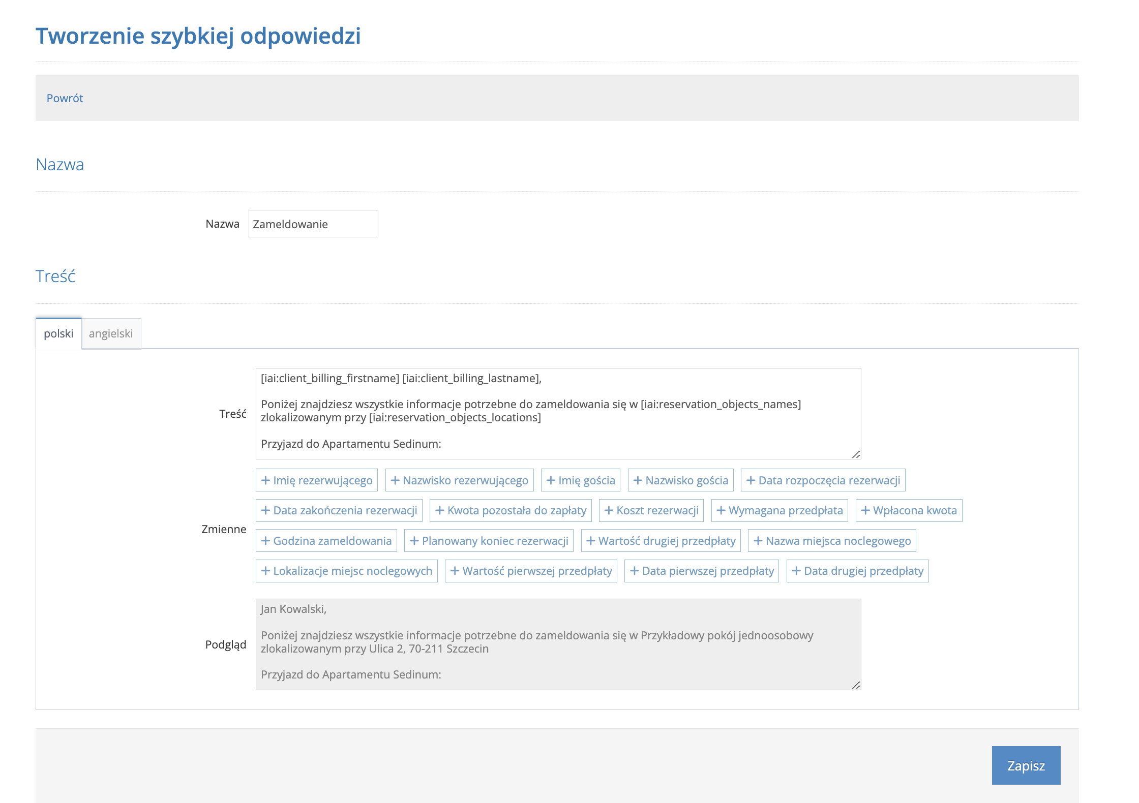Click inside the Treść text area
1139x803 pixels.
click(557, 413)
